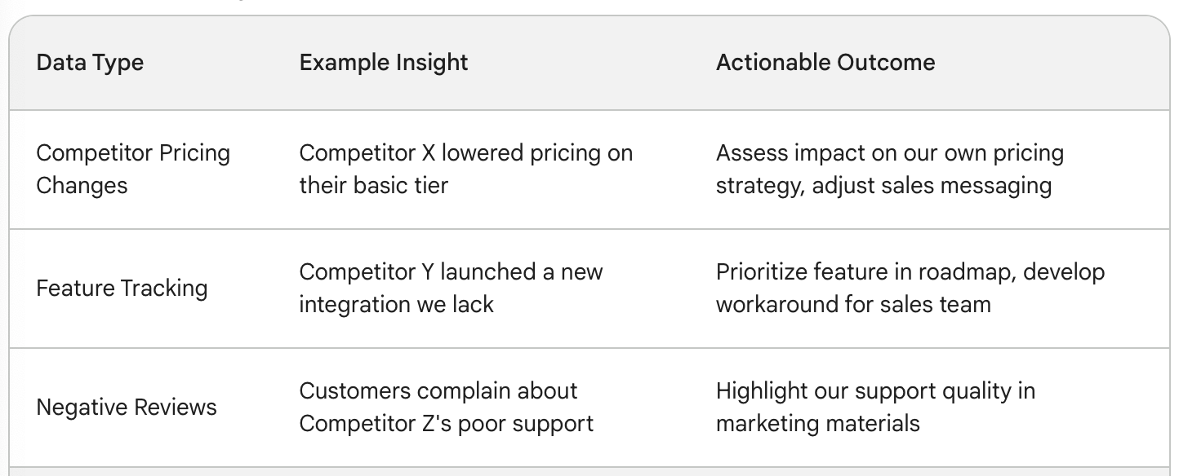Click the Highlight our support quality cell
This screenshot has height=476, width=1179.
click(875, 407)
